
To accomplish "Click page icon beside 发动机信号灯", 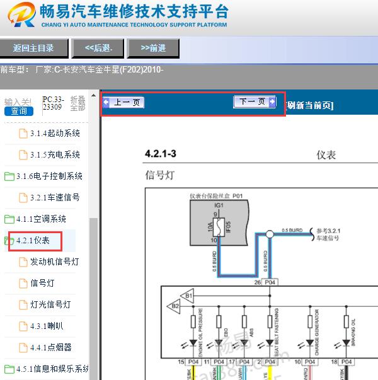I will (x=23, y=262).
